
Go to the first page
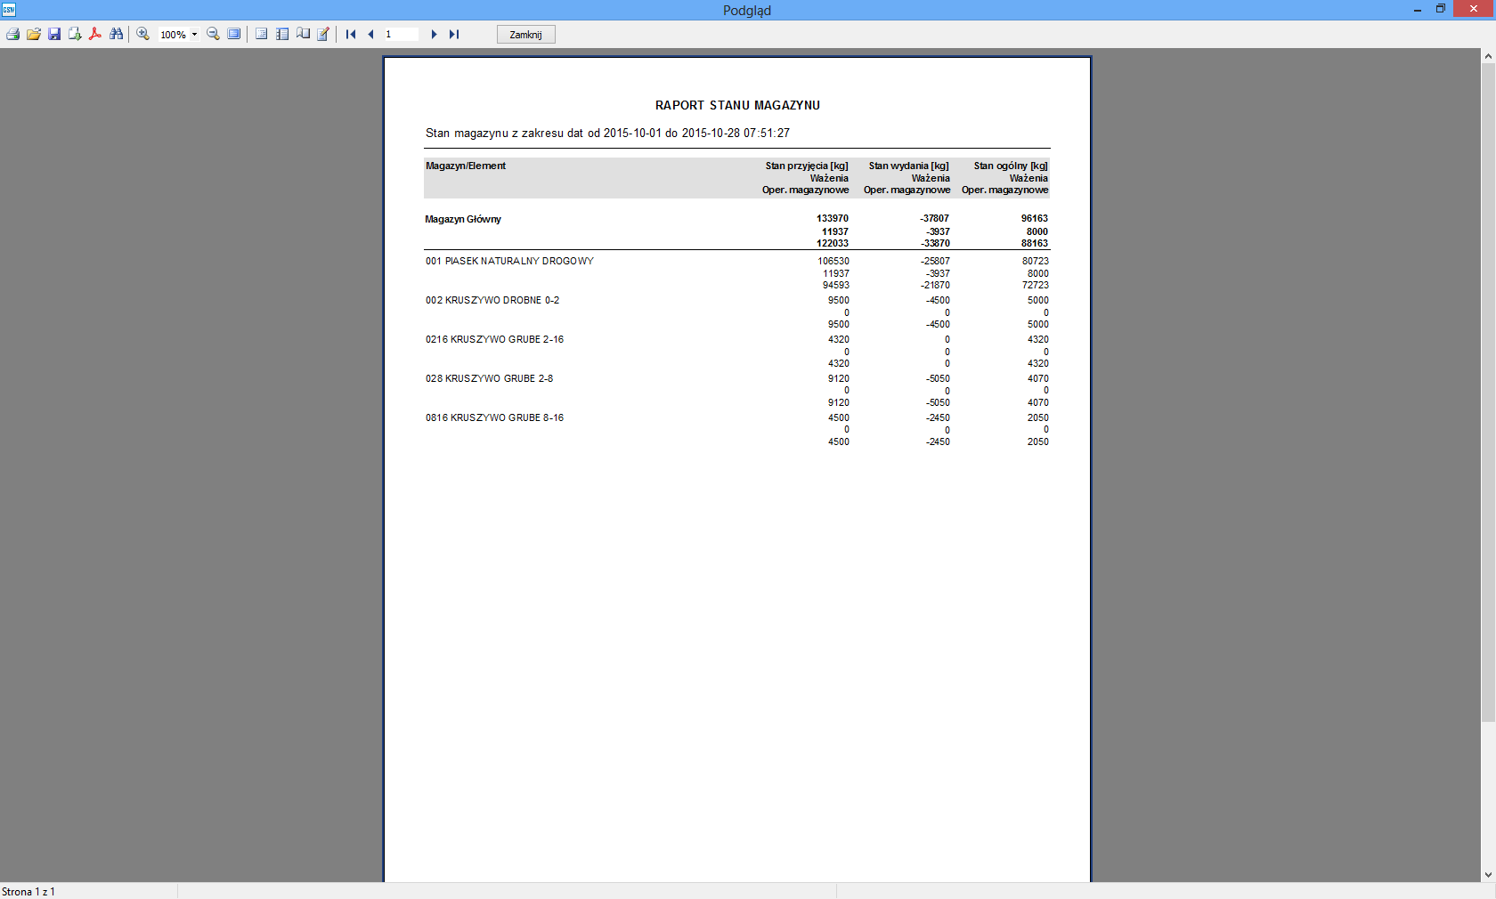[x=351, y=35]
